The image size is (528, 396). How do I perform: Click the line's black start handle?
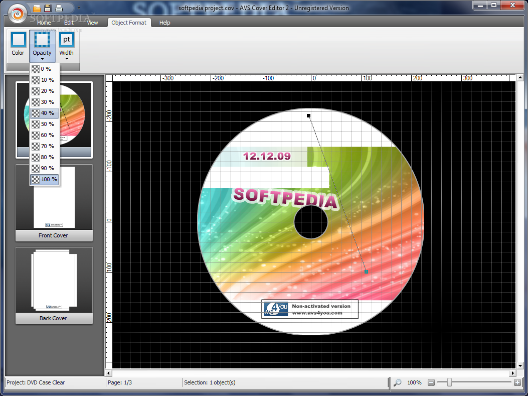(308, 115)
